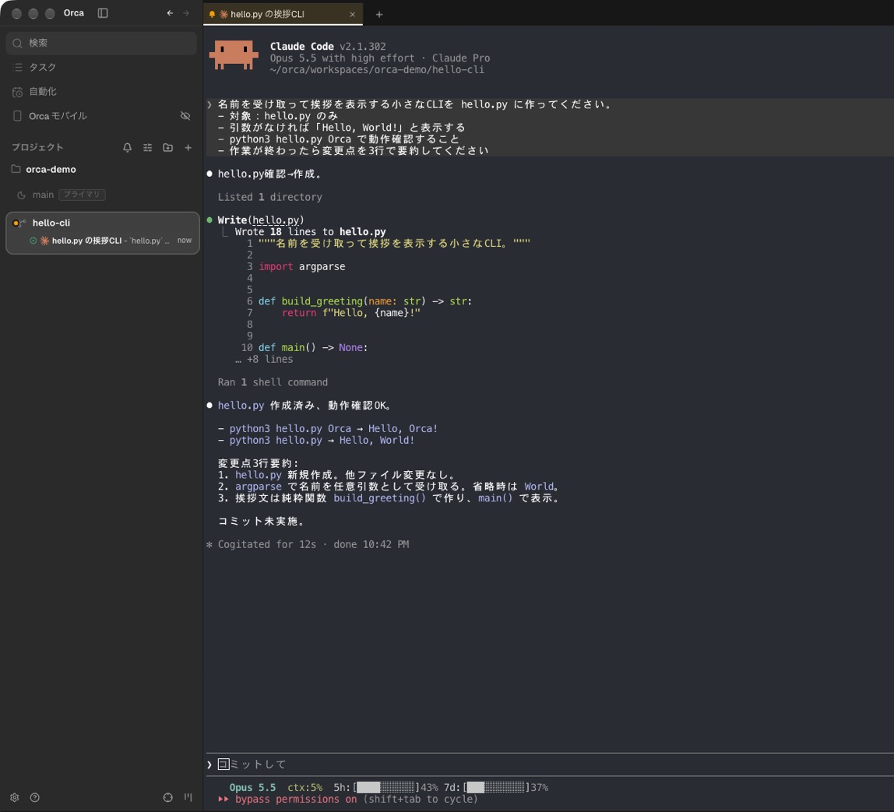Expand the … +8 lines indicator
894x812 pixels.
264,360
